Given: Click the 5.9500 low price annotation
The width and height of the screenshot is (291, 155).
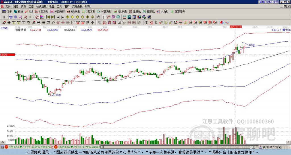Looking at the screenshot, I should pos(57,95).
